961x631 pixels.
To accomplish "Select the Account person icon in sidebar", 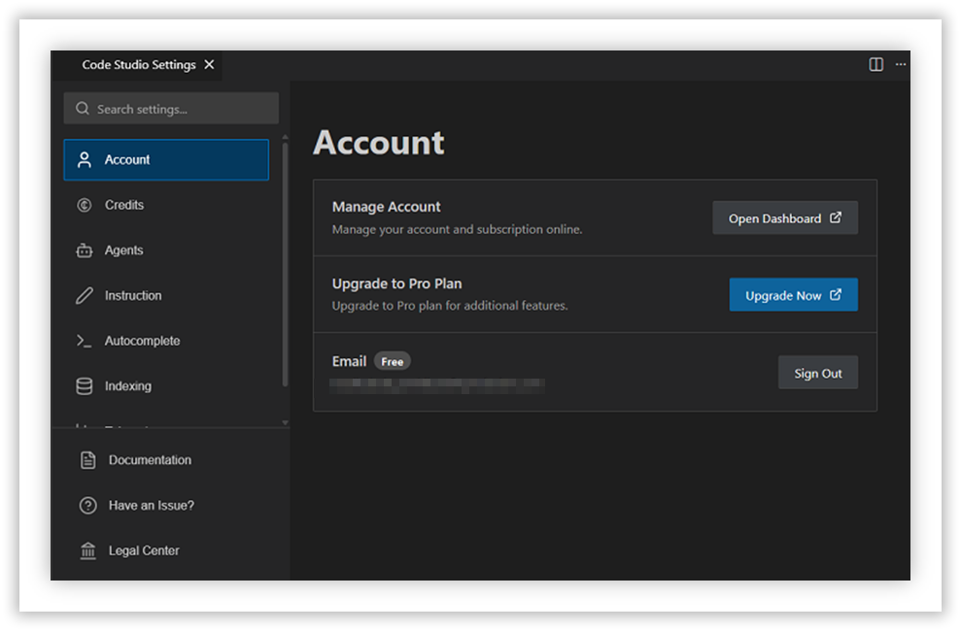I will pyautogui.click(x=86, y=159).
